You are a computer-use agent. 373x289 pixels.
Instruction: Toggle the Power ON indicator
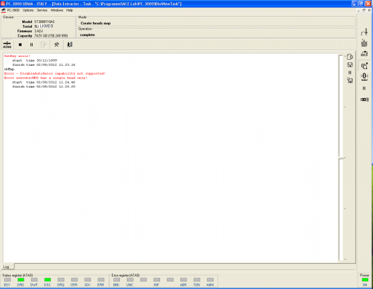point(365,280)
